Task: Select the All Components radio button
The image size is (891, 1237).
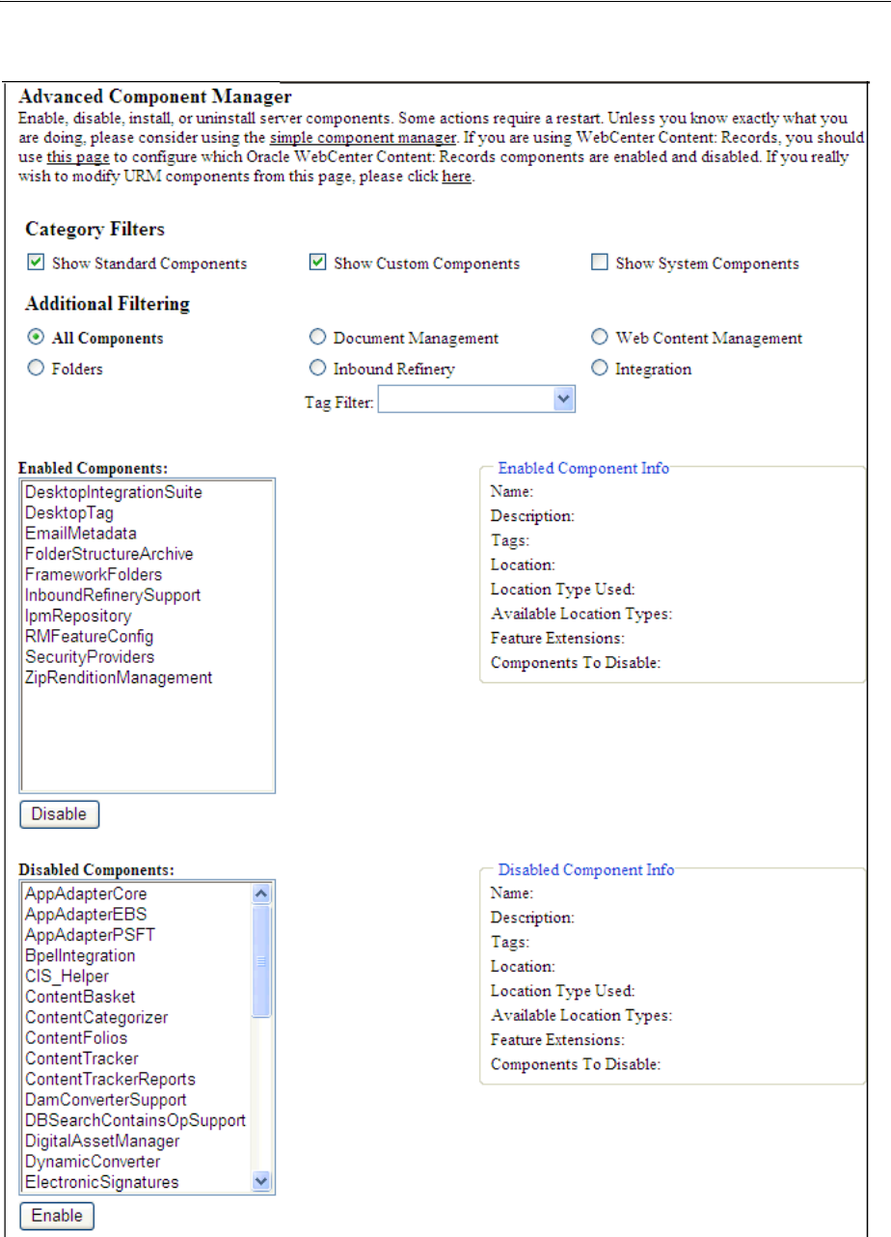Action: coord(36,338)
